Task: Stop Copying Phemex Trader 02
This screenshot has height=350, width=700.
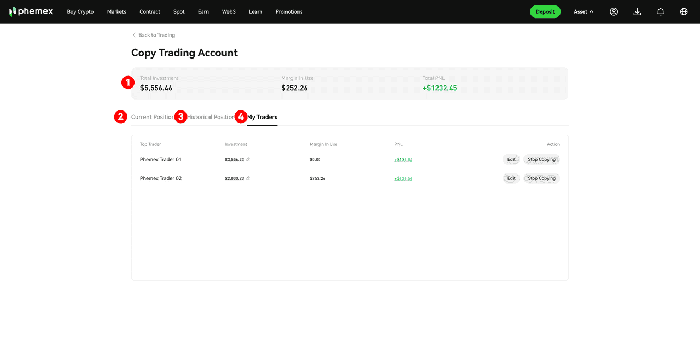Action: [541, 178]
